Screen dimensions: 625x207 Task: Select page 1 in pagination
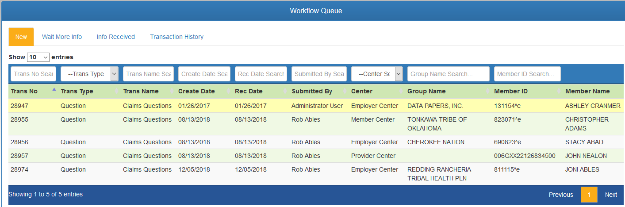(x=589, y=195)
